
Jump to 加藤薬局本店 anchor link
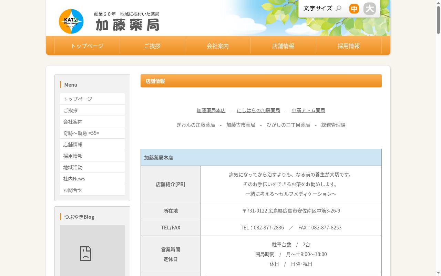click(x=211, y=110)
